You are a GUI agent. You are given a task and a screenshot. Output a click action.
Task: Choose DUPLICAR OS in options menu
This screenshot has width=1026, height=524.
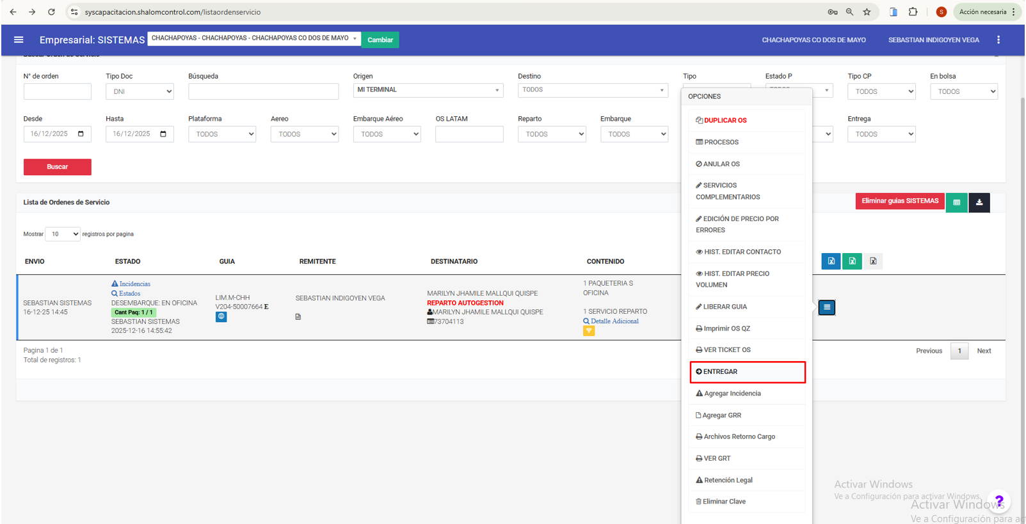[x=725, y=120]
